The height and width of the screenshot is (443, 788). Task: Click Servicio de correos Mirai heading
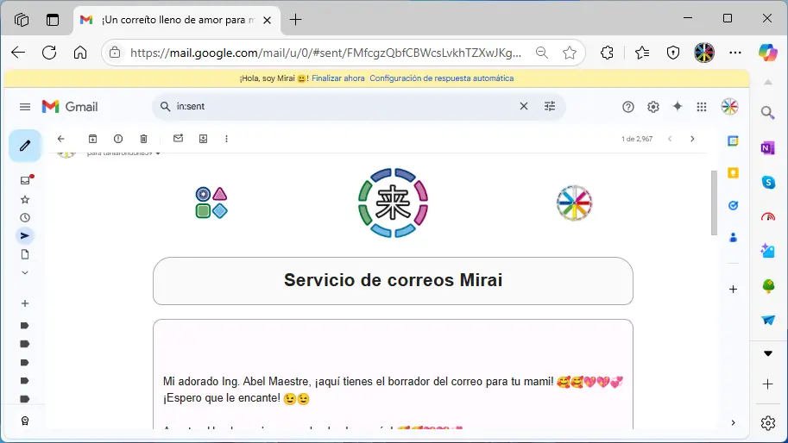coord(393,280)
